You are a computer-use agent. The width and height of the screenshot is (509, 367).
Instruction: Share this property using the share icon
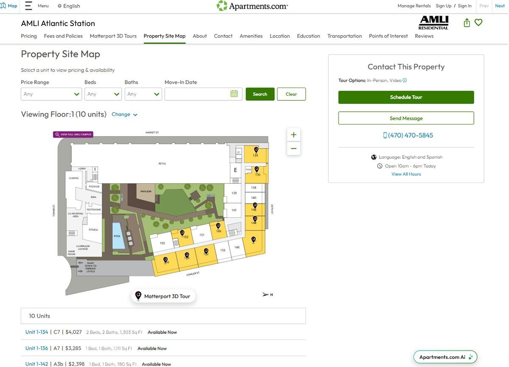pyautogui.click(x=467, y=23)
